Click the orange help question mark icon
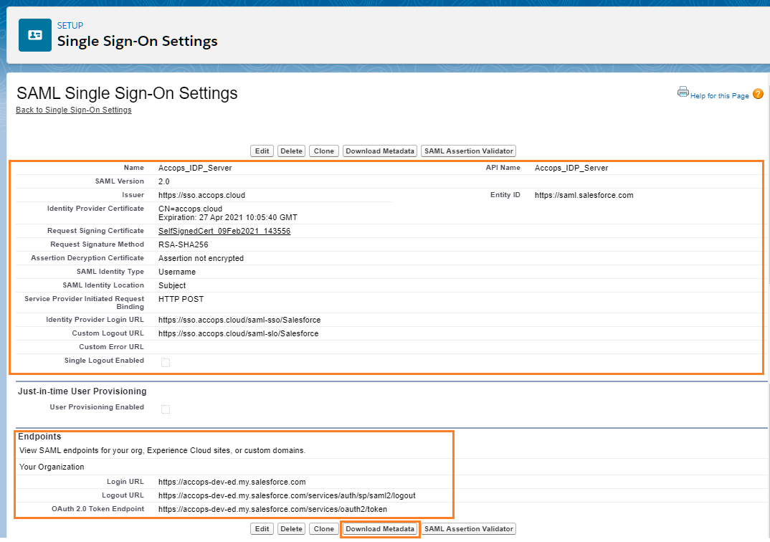 pos(758,94)
